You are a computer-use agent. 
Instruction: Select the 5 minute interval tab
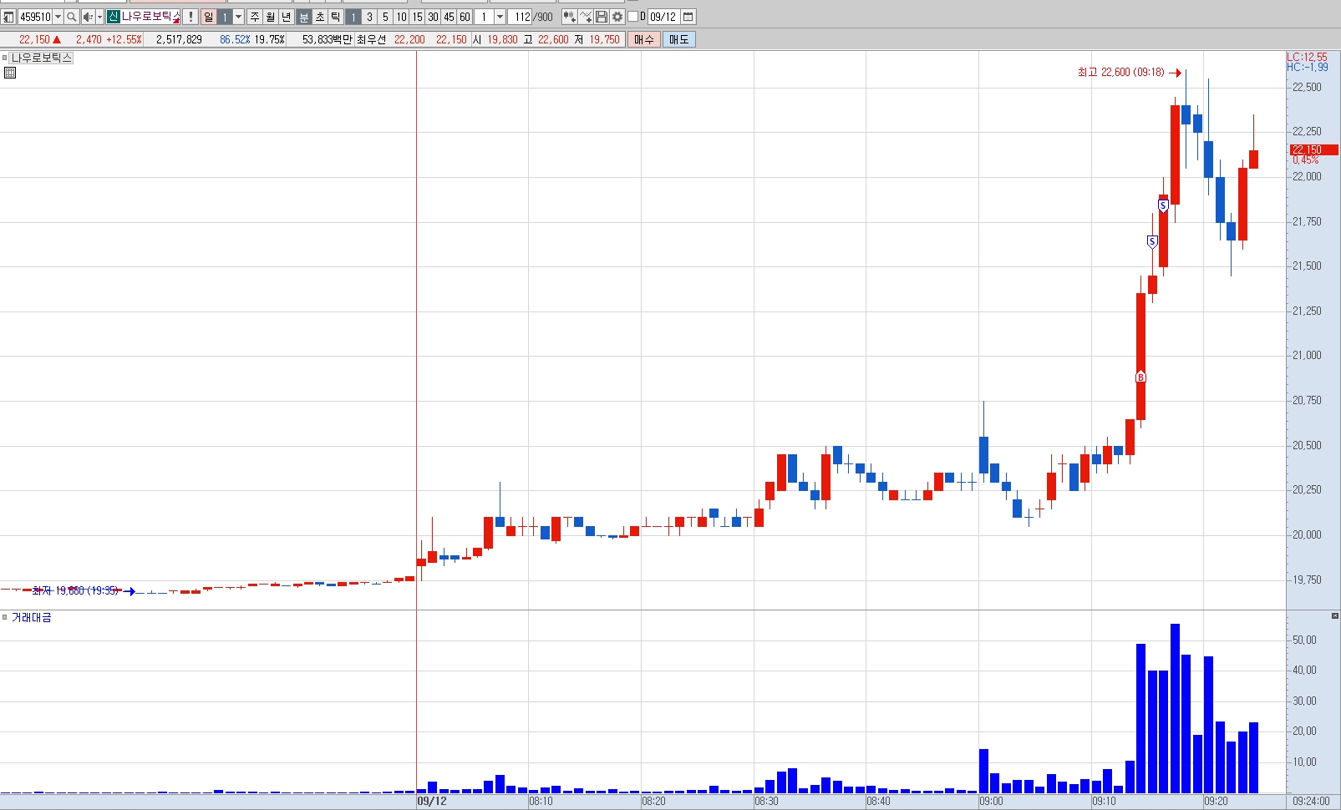(x=385, y=17)
